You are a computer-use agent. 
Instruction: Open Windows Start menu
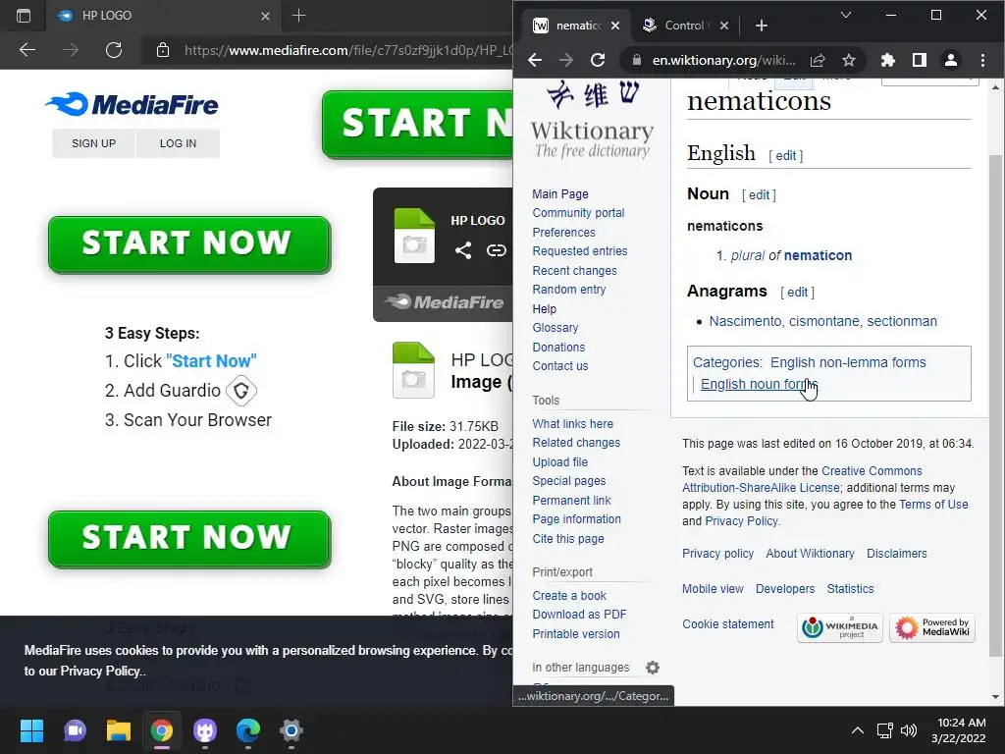coord(31,730)
